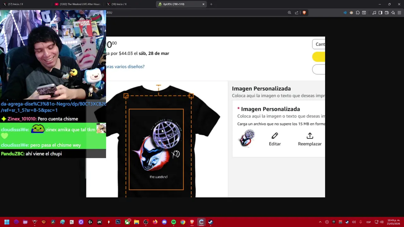Open Discord from the taskbar
This screenshot has width=404, height=227.
164,222
